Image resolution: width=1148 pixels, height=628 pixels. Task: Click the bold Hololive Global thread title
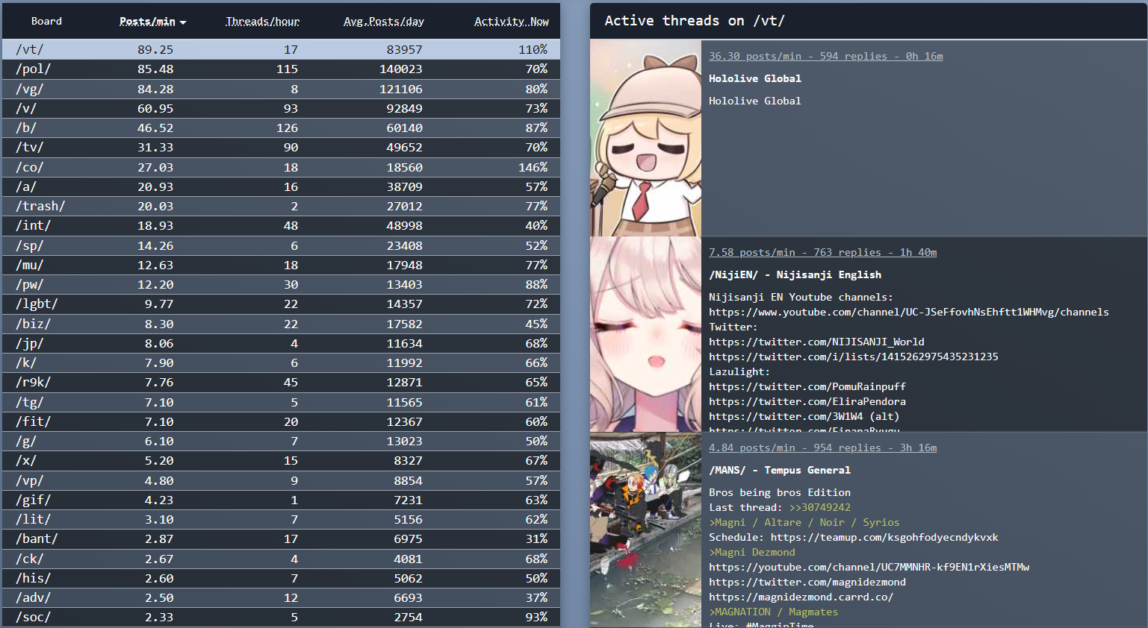coord(755,78)
